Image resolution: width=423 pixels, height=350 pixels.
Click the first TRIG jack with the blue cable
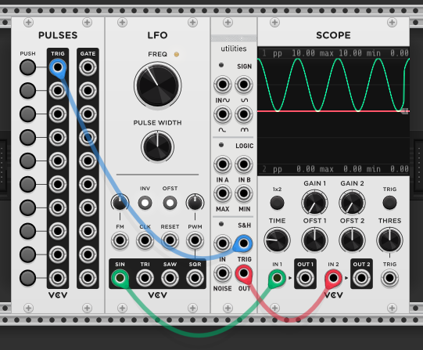[58, 67]
